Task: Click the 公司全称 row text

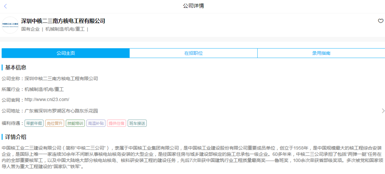Action: pyautogui.click(x=50, y=78)
